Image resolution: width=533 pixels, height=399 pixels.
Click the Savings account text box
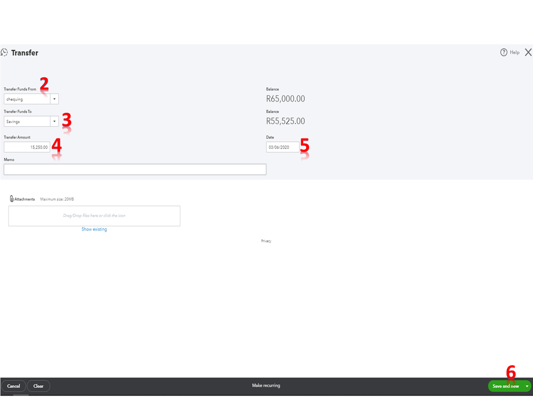point(27,121)
